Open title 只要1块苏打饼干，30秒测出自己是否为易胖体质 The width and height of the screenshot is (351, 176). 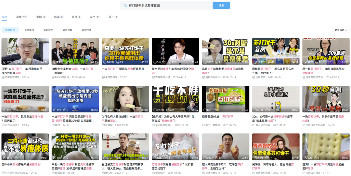tap(22, 71)
